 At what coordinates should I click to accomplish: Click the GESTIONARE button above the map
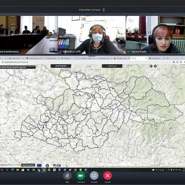(x=61, y=66)
